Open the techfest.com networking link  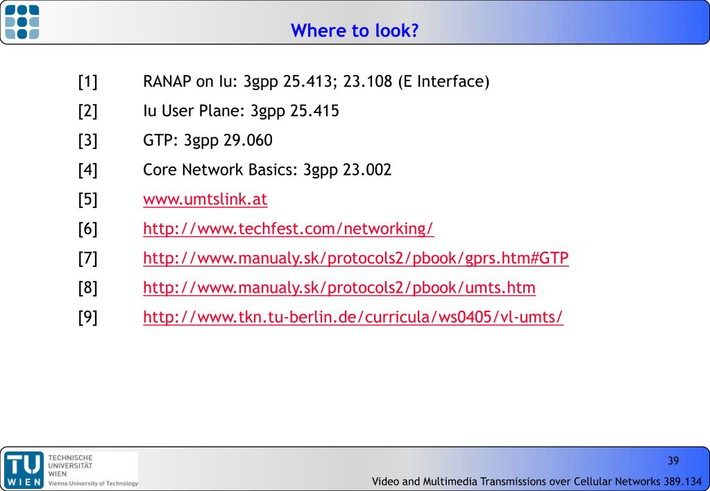(x=289, y=229)
